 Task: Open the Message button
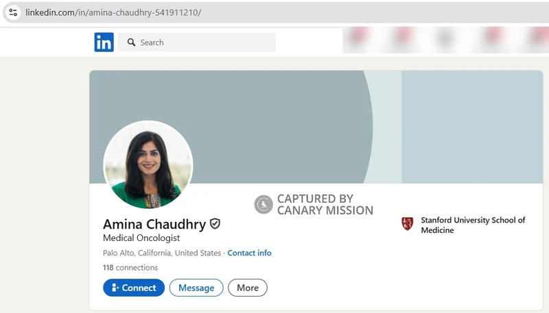pos(196,288)
